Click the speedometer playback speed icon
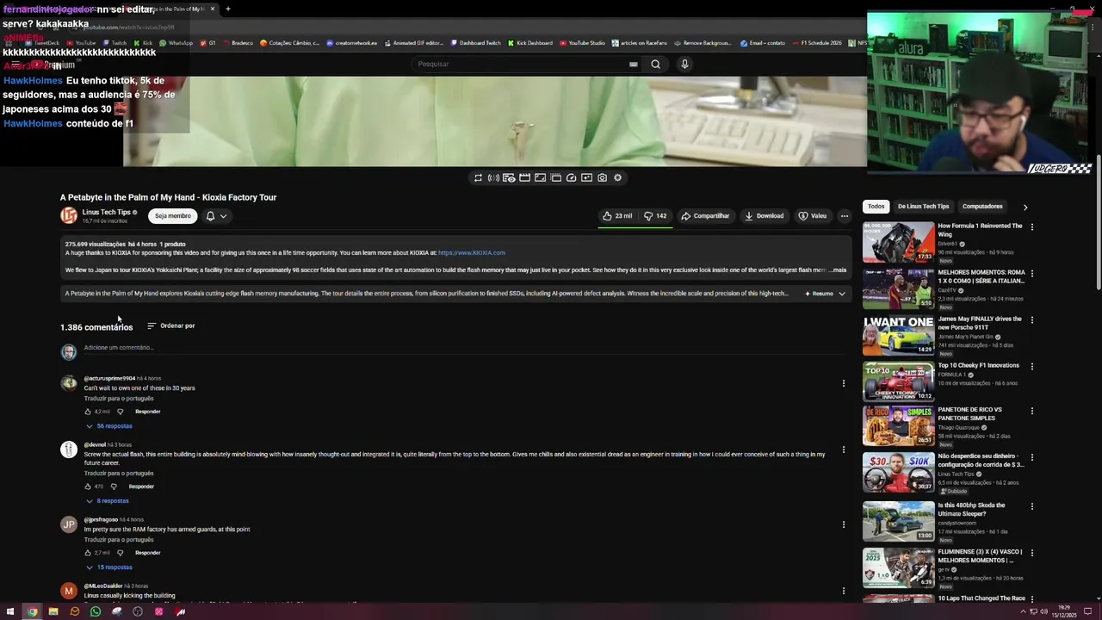The height and width of the screenshot is (620, 1102). [571, 178]
